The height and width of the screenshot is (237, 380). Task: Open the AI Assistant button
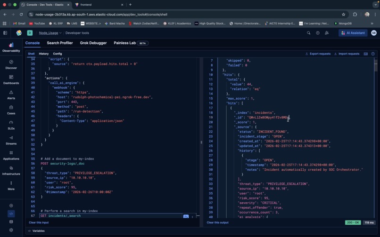(x=353, y=33)
